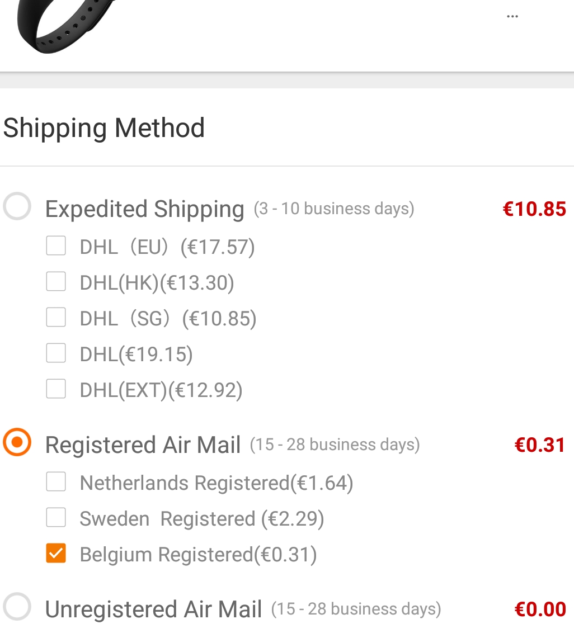Screen dimensions: 574x638
Task: Check the DHL(HK) €13.30 option
Action: tap(56, 282)
